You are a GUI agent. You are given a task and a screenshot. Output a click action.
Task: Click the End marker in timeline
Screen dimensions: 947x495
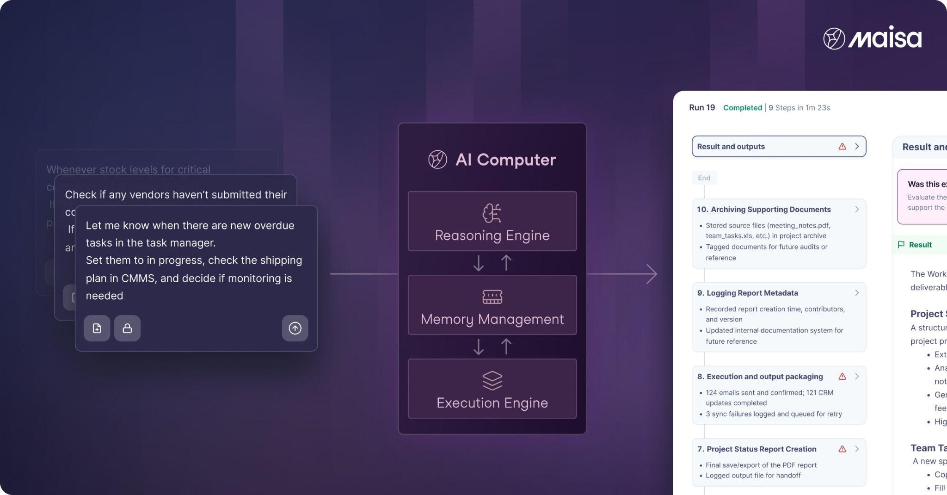pos(704,178)
